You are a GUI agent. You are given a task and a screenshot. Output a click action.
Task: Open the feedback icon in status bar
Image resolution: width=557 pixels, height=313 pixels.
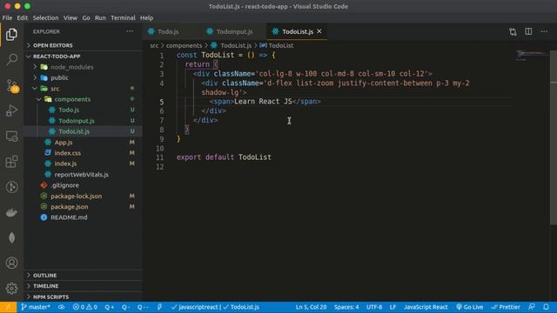tap(532, 307)
